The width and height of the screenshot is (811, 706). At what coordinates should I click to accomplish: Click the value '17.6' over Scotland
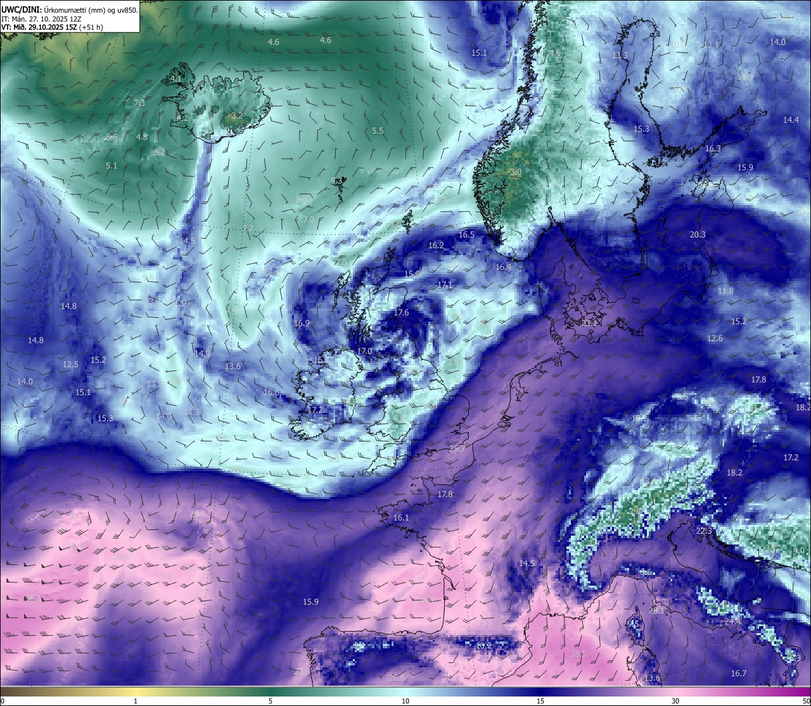point(401,312)
